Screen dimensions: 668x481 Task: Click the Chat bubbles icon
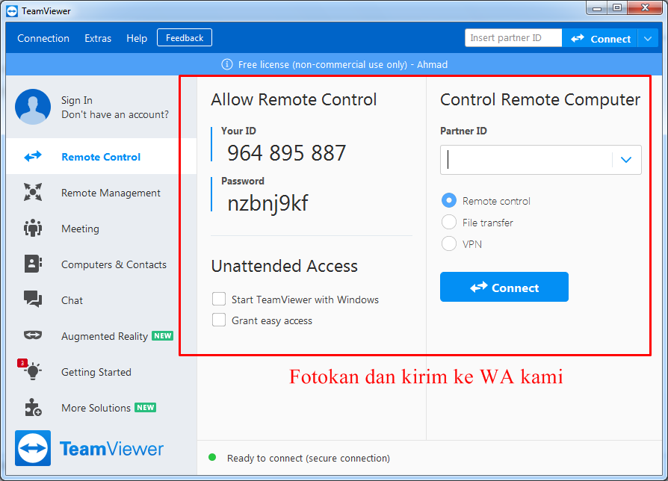[x=33, y=300]
